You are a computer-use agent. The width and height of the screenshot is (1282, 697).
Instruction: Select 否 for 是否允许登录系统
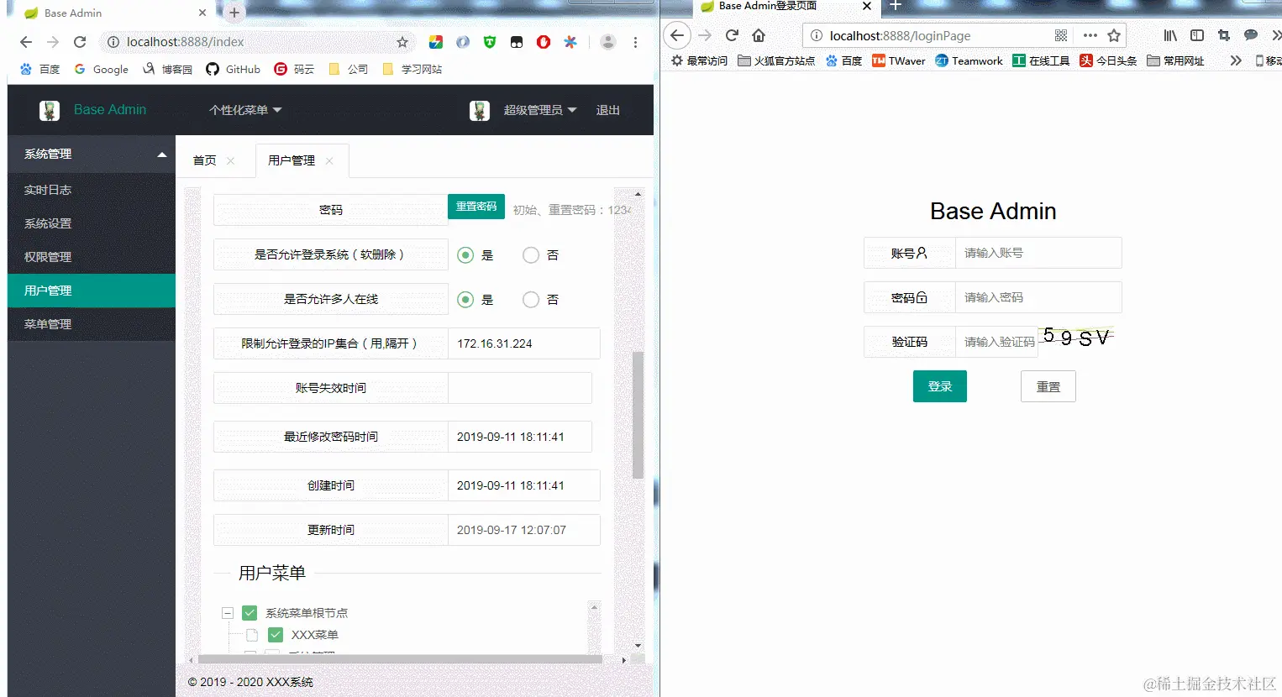[531, 255]
